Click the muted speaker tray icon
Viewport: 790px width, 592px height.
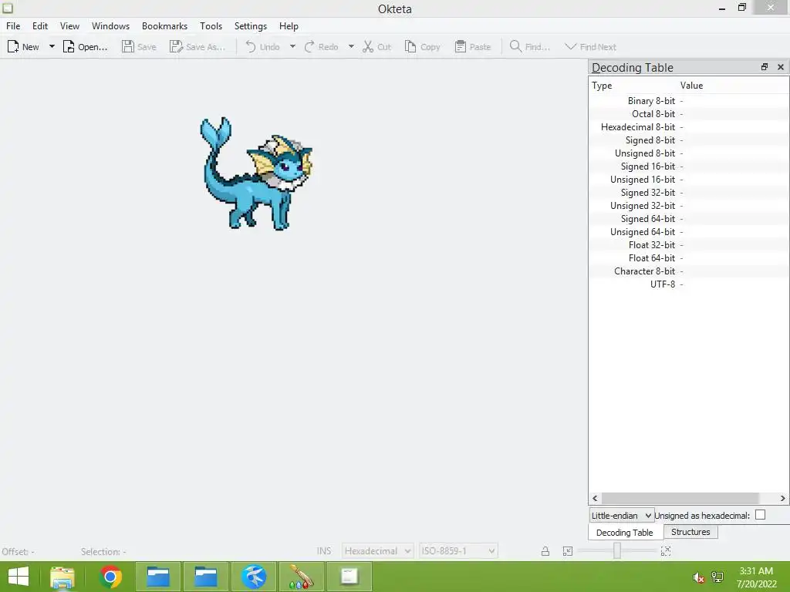698,577
